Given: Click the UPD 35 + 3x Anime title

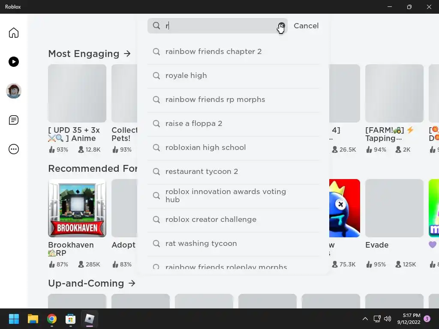Looking at the screenshot, I should pyautogui.click(x=74, y=134).
